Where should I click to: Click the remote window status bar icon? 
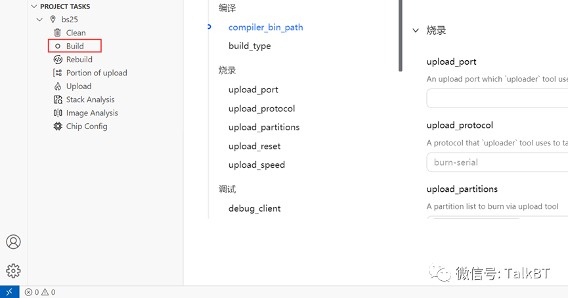point(9,292)
